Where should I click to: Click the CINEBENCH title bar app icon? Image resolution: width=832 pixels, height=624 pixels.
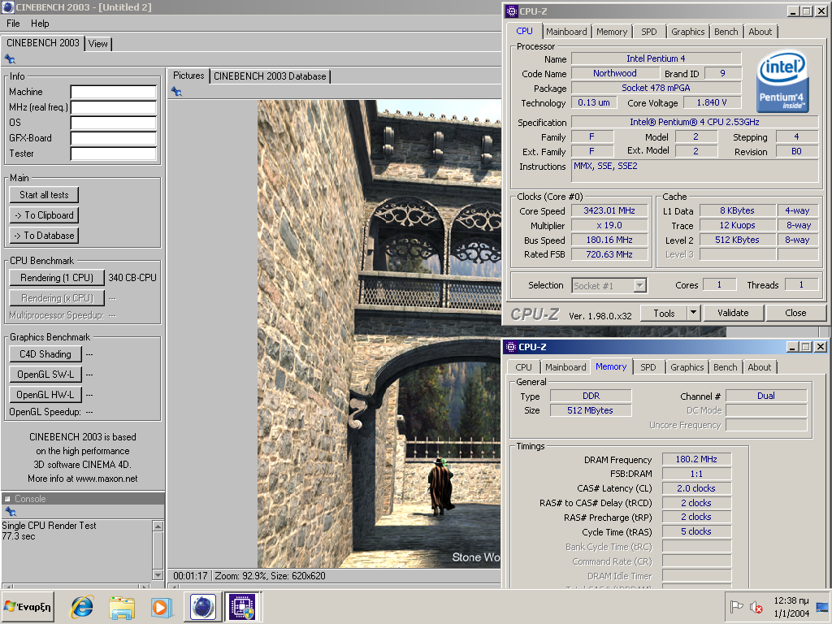point(8,6)
